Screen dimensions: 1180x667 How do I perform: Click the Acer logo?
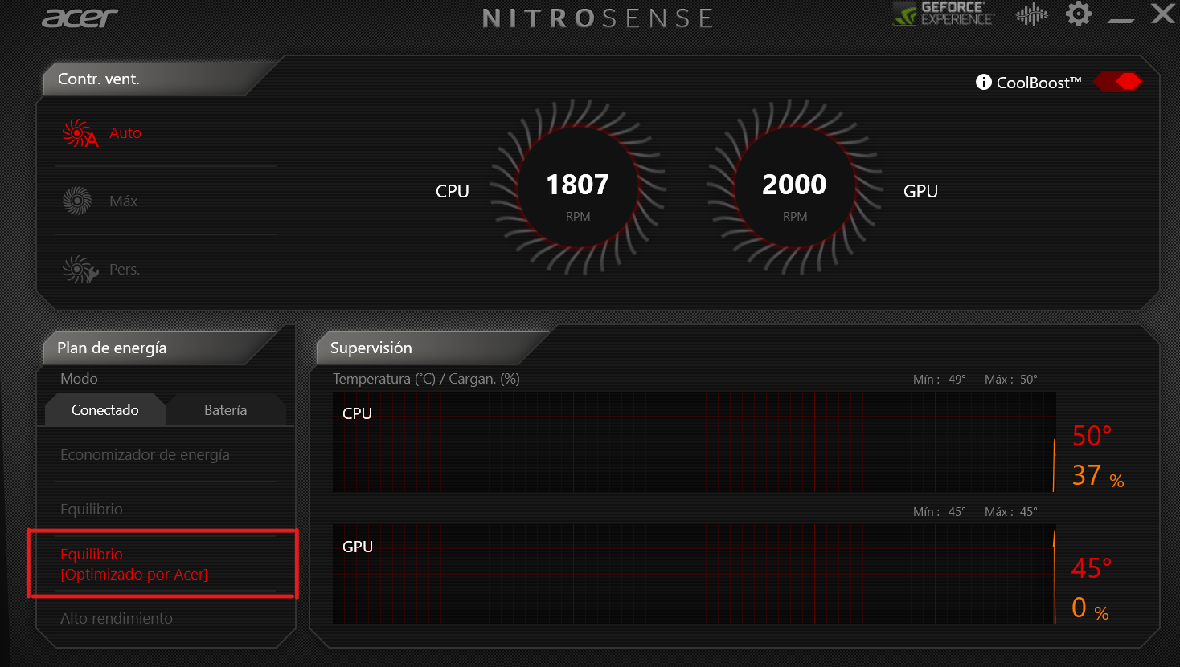80,18
